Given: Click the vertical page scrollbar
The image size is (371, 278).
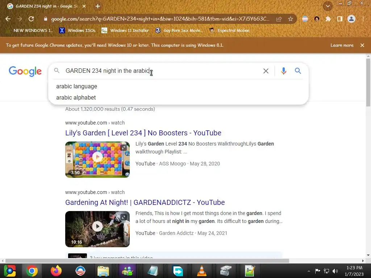Looking at the screenshot, I should pos(368,83).
